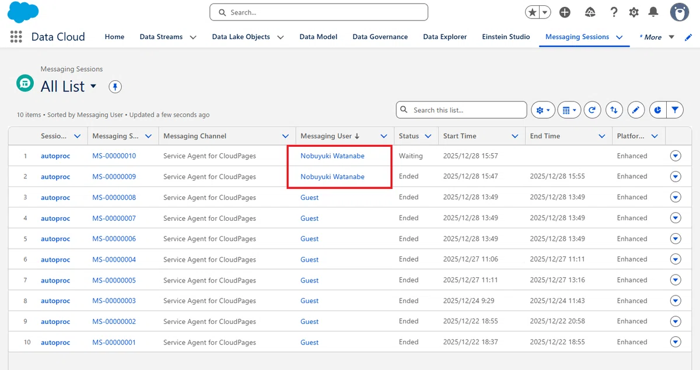Open row actions for MS-00000001
This screenshot has height=370, width=700.
tap(675, 342)
